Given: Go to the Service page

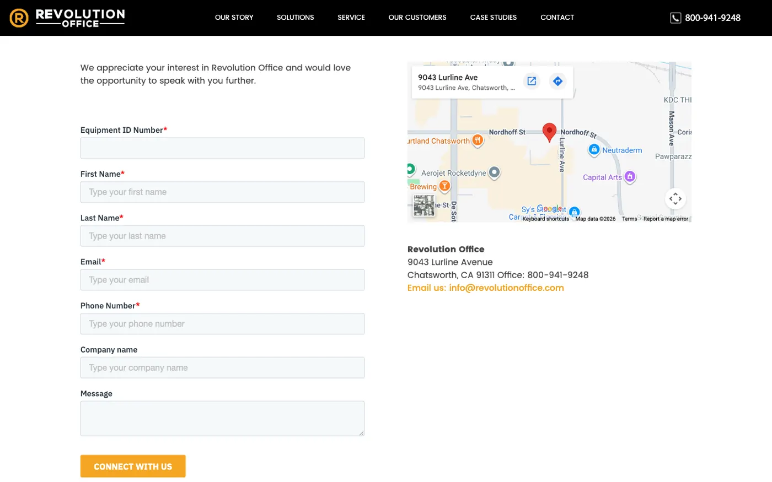Looking at the screenshot, I should tap(351, 18).
